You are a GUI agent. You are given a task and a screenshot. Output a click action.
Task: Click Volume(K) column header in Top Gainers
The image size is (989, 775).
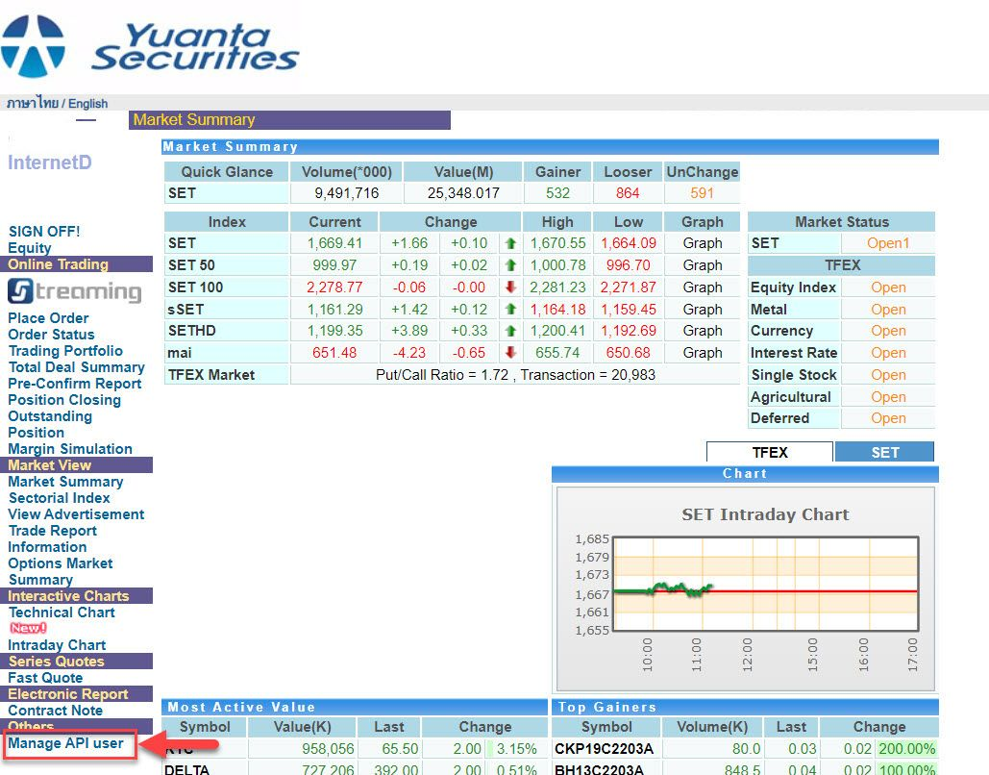(x=711, y=727)
